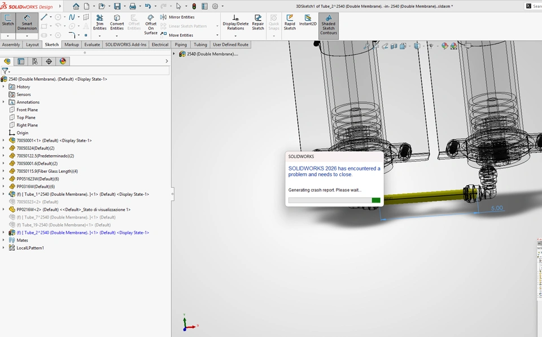
Task: Click the feature tree filter field
Action: pos(85,71)
